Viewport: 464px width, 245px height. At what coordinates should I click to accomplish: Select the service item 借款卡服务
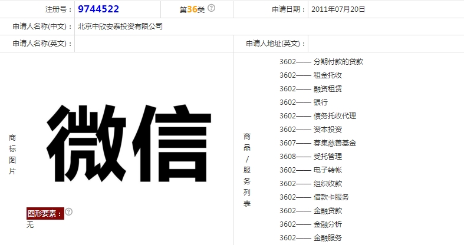coord(331,197)
